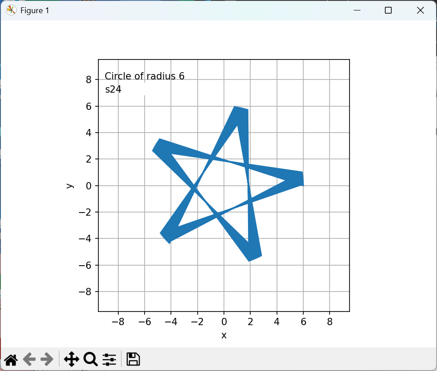
Task: Click the x-axis tick label 0
Action: click(224, 322)
